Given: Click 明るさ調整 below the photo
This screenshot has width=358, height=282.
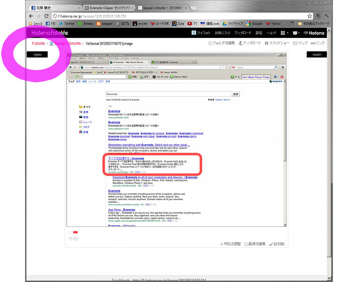Looking at the screenshot, I should pyautogui.click(x=230, y=244).
